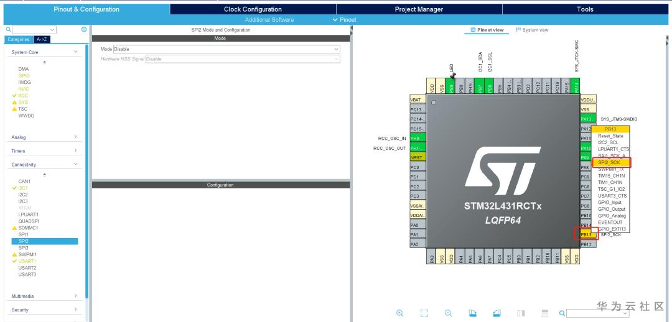Open the Hardware NSS Signal dropdown
The height and width of the screenshot is (322, 672).
coord(243,59)
